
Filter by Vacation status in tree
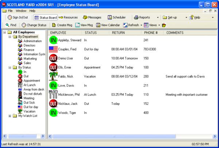[30, 111]
